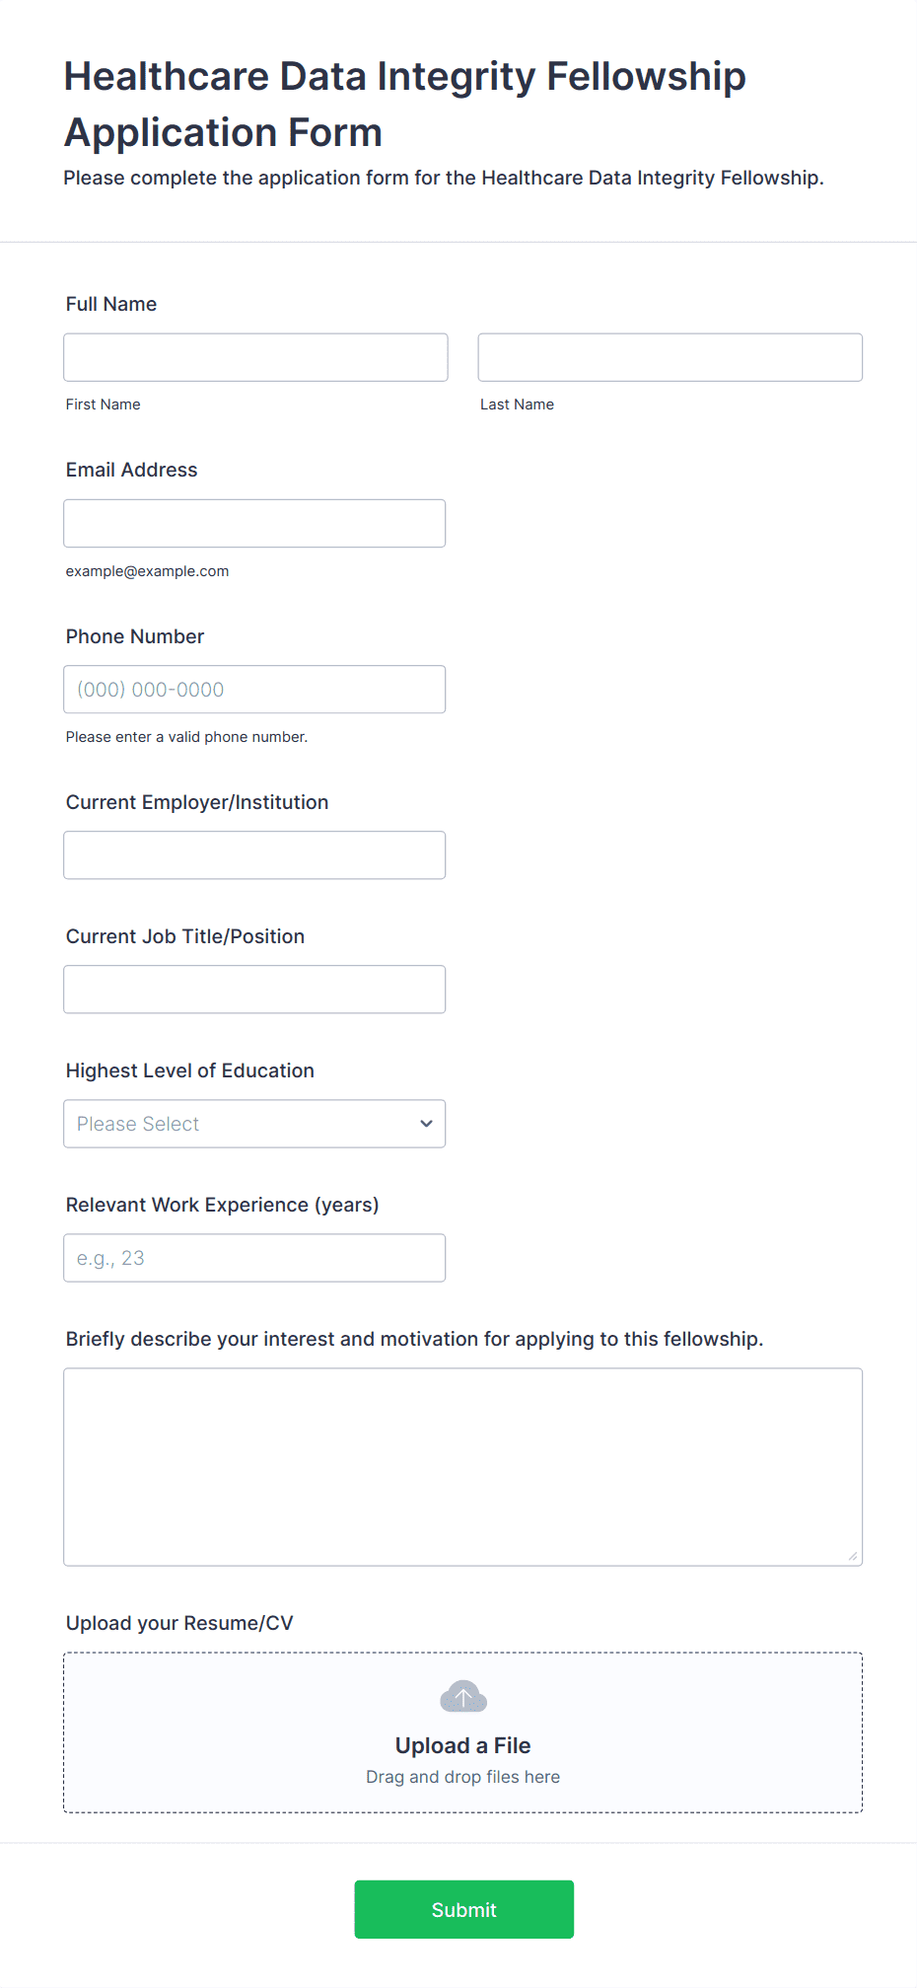This screenshot has width=917, height=1988.
Task: Focus the Email Address field
Action: click(x=254, y=523)
